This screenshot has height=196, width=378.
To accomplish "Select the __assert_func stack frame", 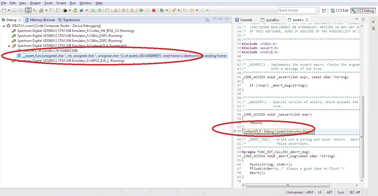I will [122, 56].
